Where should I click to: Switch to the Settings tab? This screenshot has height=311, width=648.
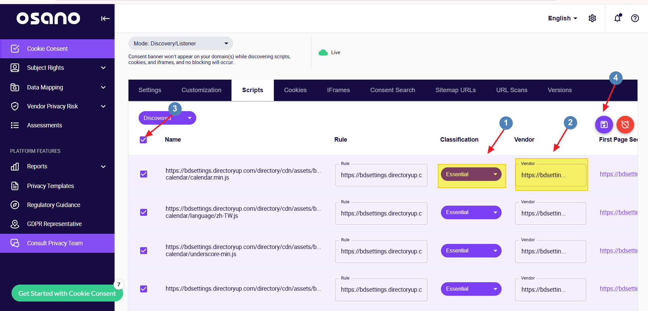point(150,90)
